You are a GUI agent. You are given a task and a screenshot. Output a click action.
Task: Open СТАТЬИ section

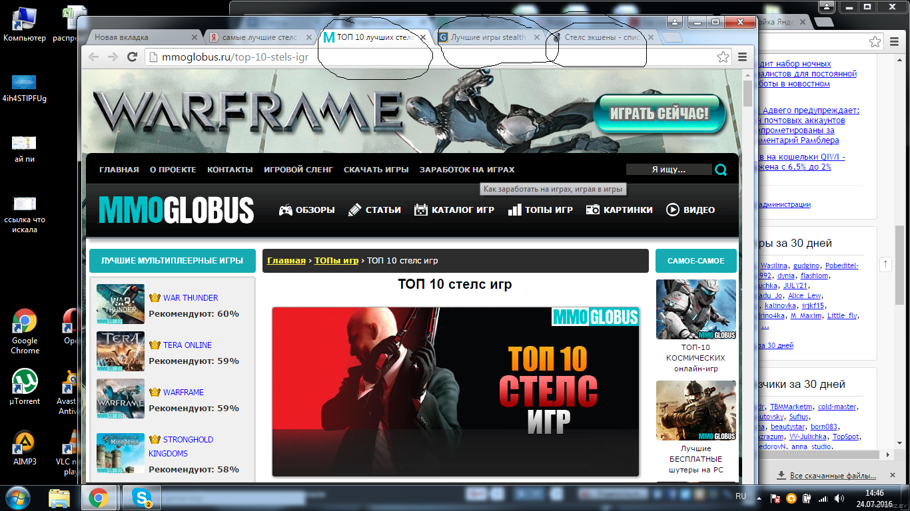point(374,210)
